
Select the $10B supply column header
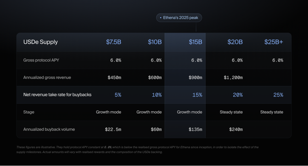coord(155,42)
